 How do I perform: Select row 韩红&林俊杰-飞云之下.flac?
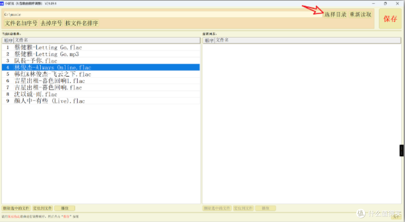101,74
